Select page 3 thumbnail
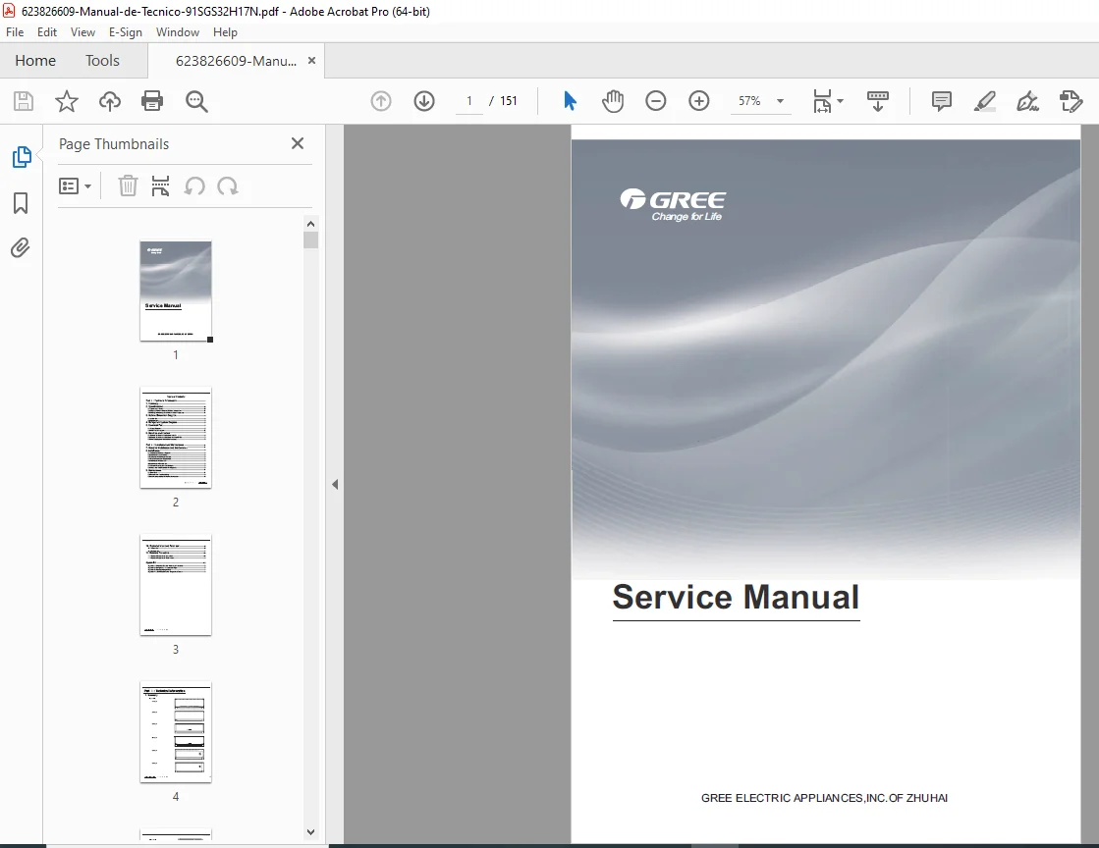This screenshot has height=848, width=1099. 175,585
